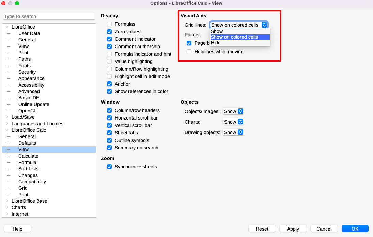373x237 pixels.
Task: Expand the Charts tree node
Action: (x=7, y=207)
